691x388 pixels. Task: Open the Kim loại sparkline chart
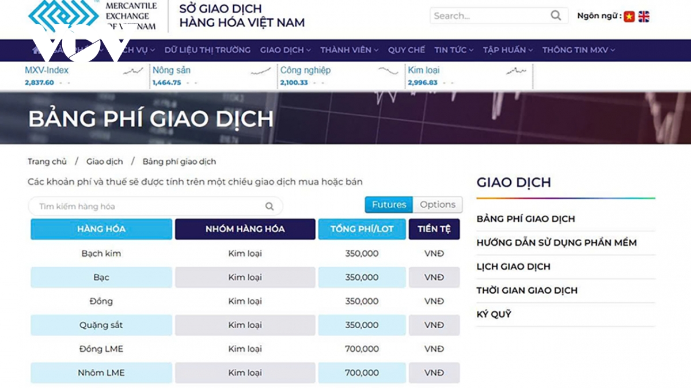click(516, 71)
